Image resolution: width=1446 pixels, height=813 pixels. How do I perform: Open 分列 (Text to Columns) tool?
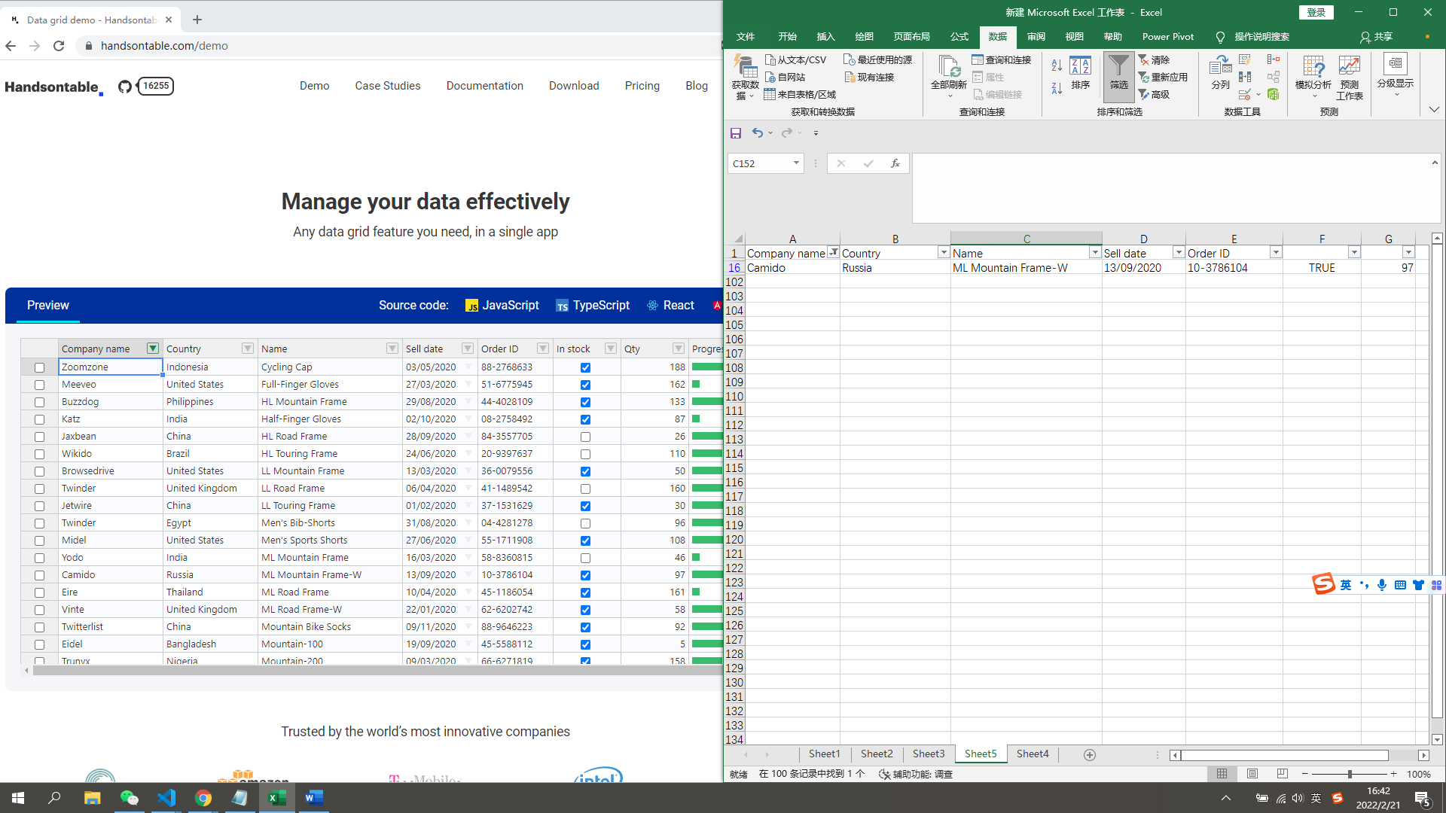click(1219, 75)
